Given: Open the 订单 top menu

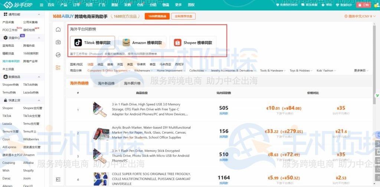Looking at the screenshot, I should (76, 5).
